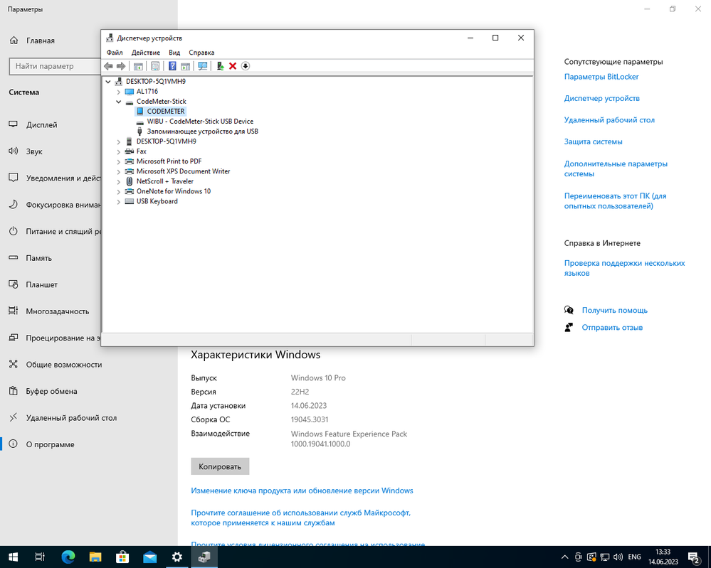Viewport: 711px width, 568px height.
Task: Open the Справка menu
Action: [x=202, y=53]
